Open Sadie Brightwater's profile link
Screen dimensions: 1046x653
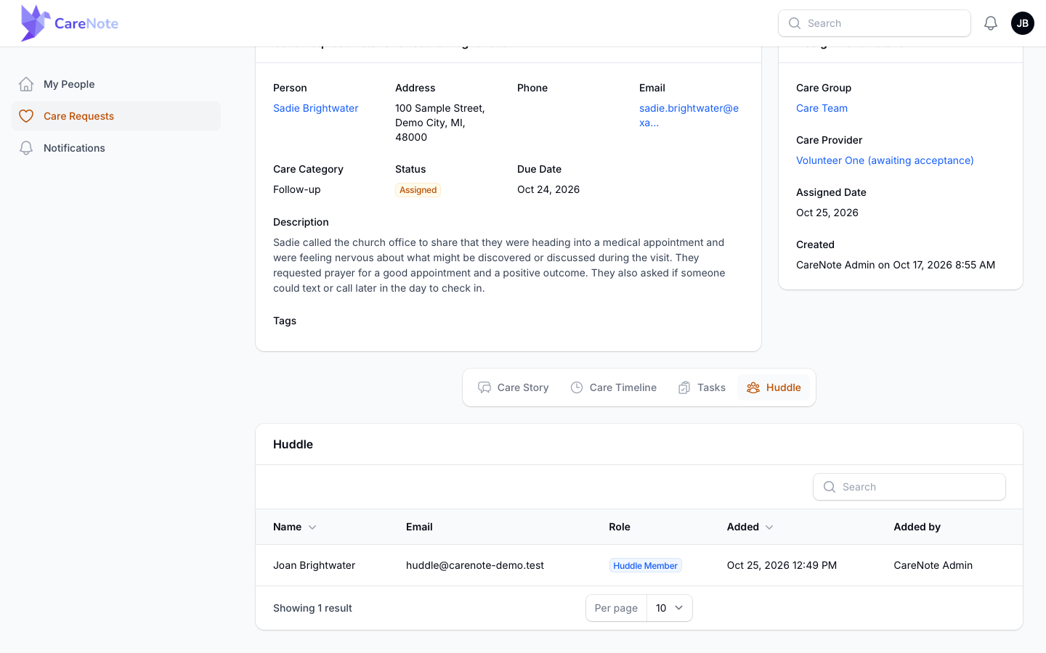[316, 108]
